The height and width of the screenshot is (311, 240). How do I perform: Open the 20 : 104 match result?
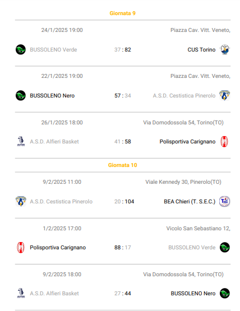click(x=124, y=202)
